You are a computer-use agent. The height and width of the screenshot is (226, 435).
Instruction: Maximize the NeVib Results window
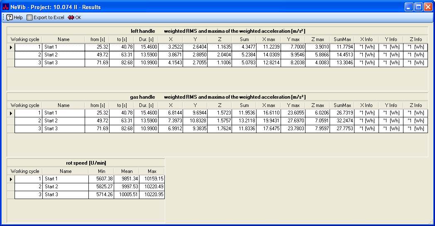tap(418, 7)
